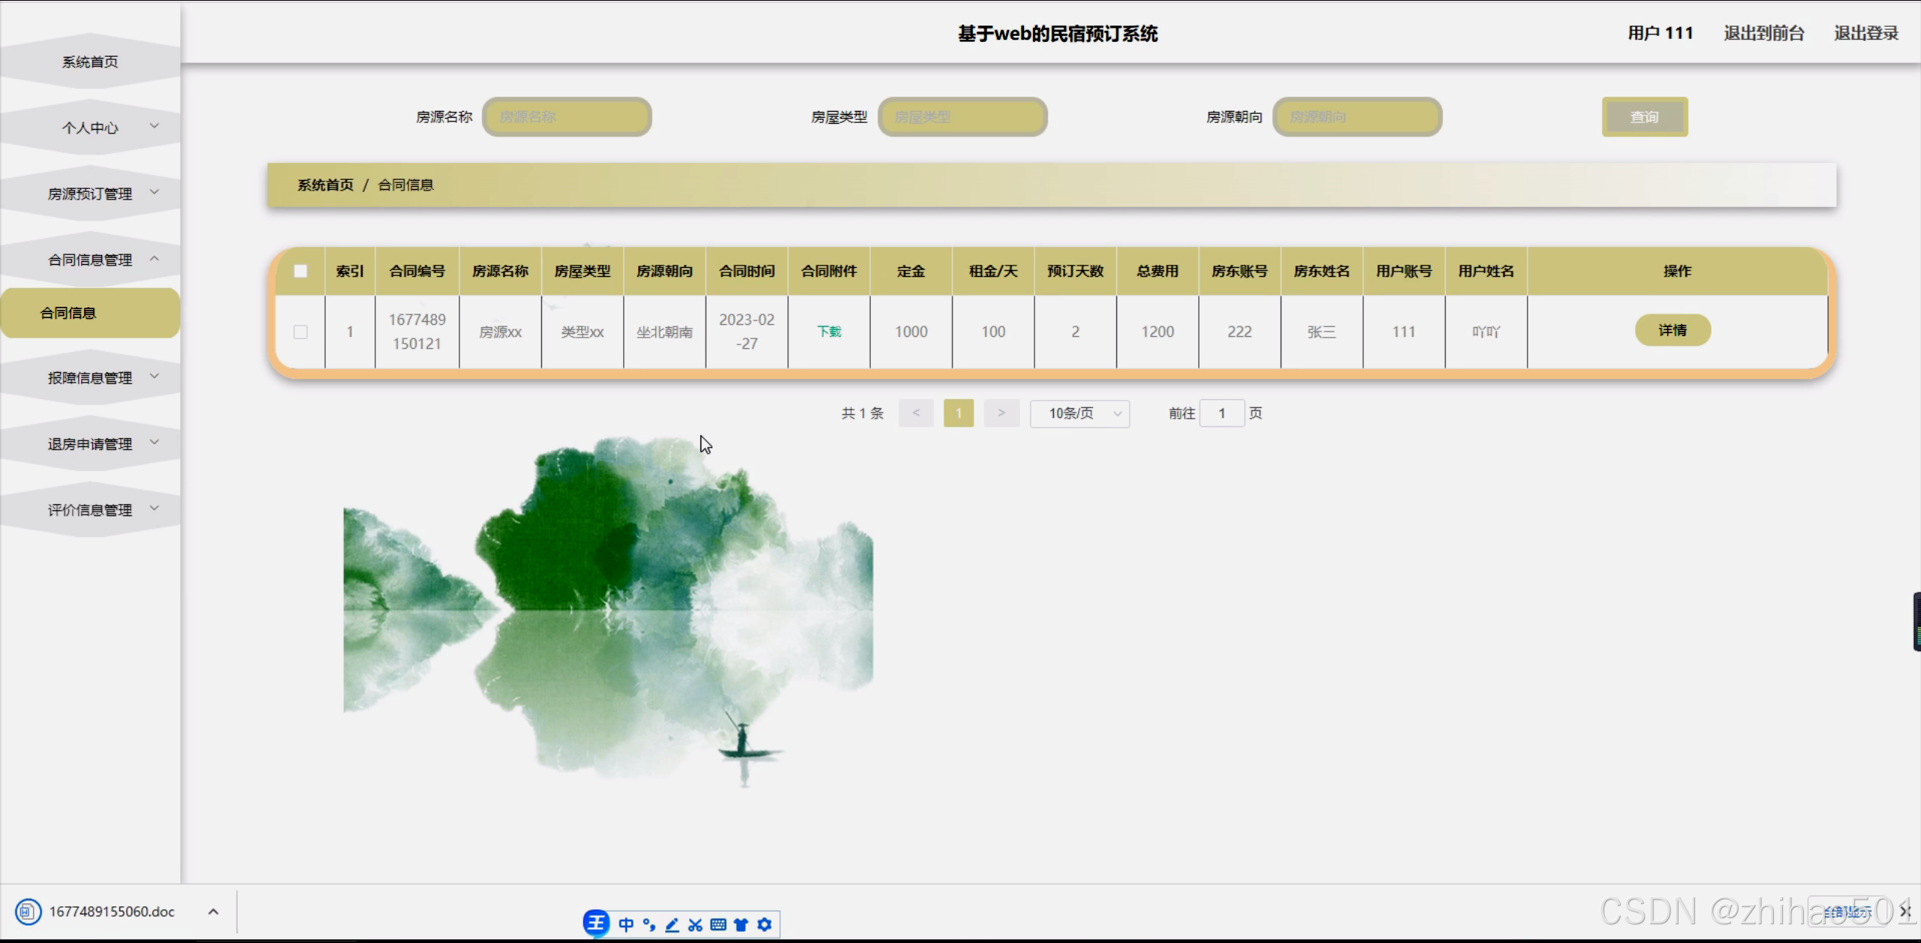Image resolution: width=1921 pixels, height=943 pixels.
Task: Click the document icon next to 1677489155060.doc
Action: [28, 911]
